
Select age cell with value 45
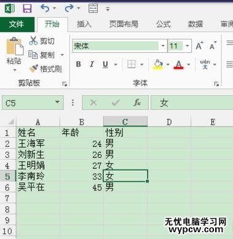[x=82, y=187]
